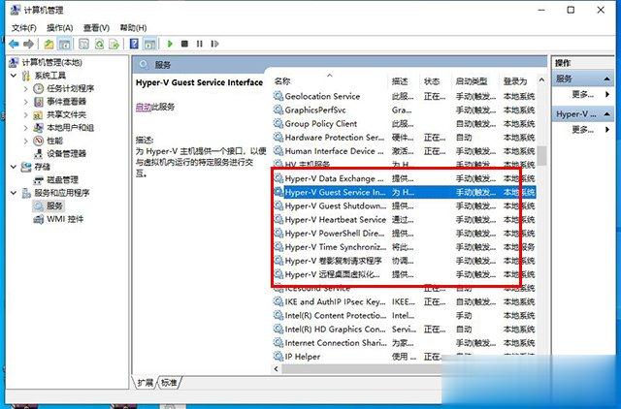
Task: Collapse the 服务和应用程序 tree node
Action: tap(14, 193)
